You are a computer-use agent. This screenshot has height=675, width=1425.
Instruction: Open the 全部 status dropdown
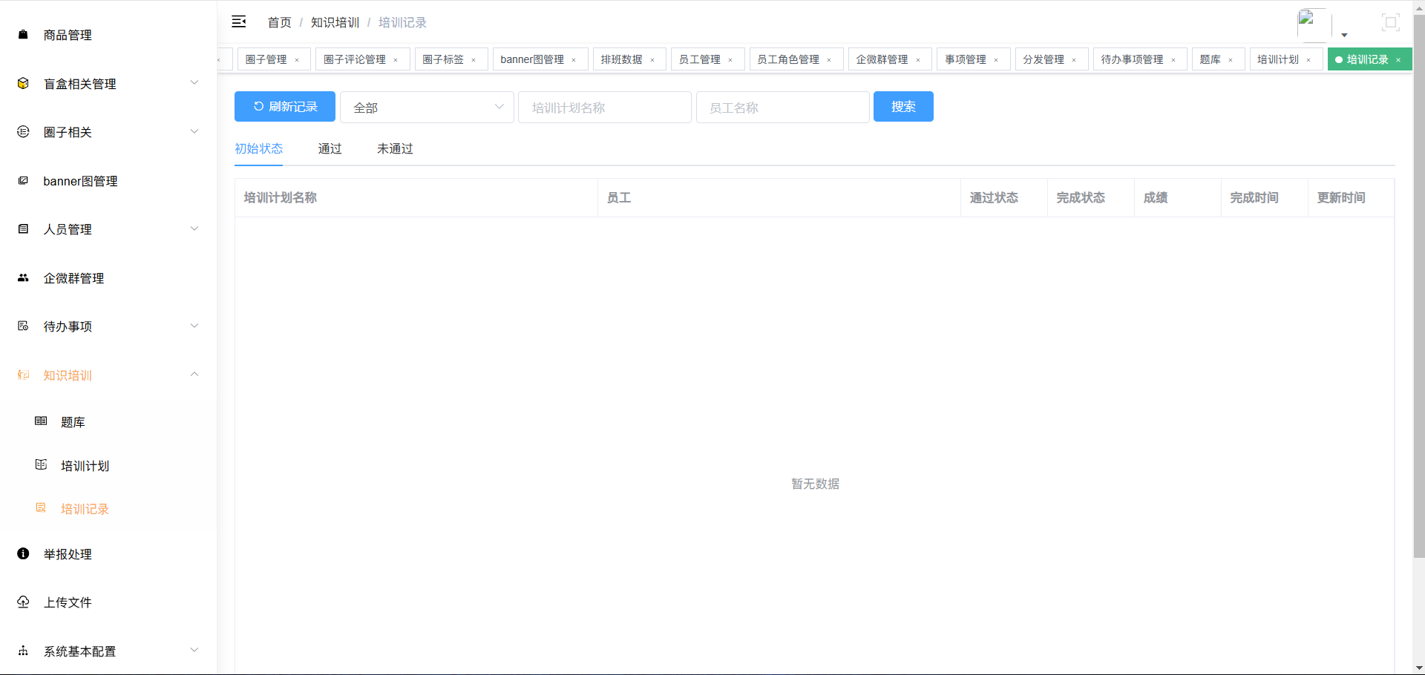point(427,107)
